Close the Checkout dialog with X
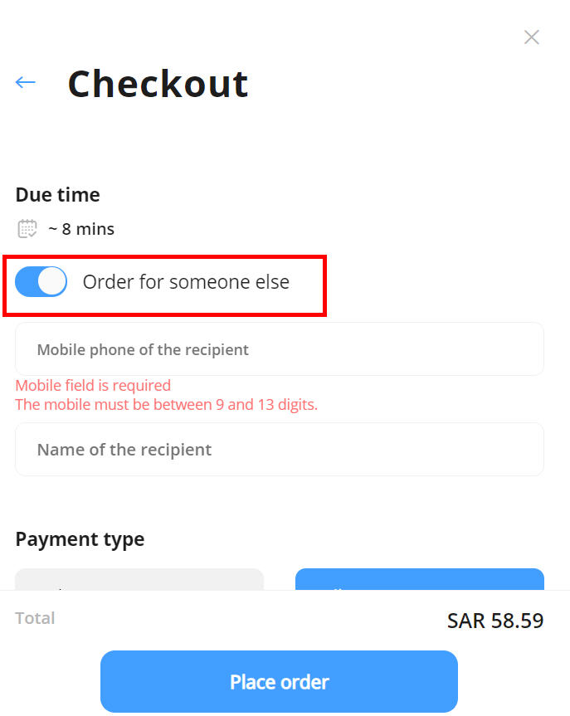The image size is (570, 716). 532,37
